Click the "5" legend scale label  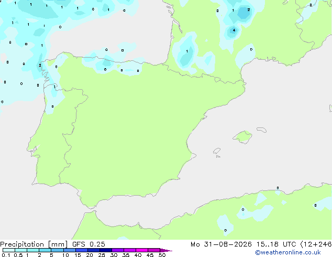click(51, 255)
